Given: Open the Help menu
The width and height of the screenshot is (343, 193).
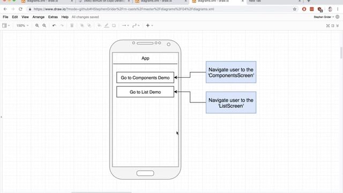Looking at the screenshot, I should 65,17.
